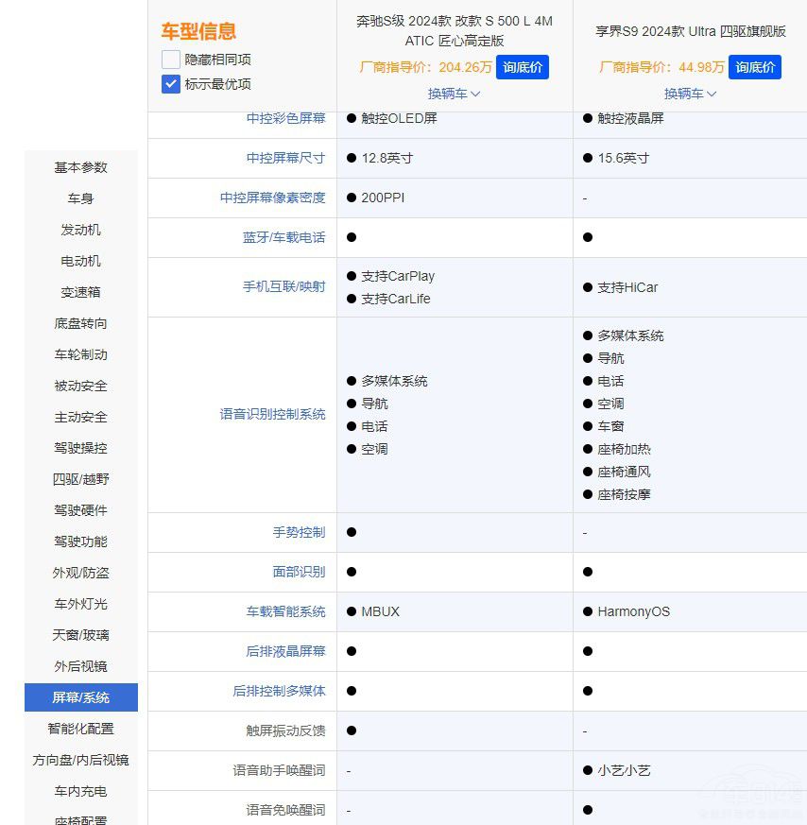The height and width of the screenshot is (825, 807).
Task: Toggle highlighting of best values
Action: pyautogui.click(x=170, y=84)
